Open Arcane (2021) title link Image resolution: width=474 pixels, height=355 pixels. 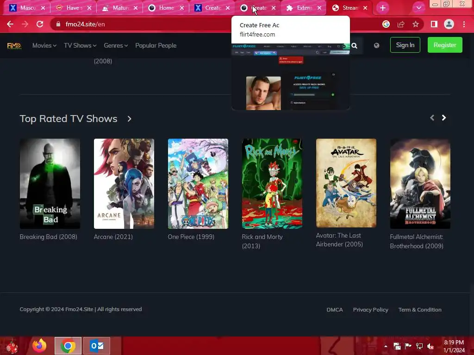(113, 237)
